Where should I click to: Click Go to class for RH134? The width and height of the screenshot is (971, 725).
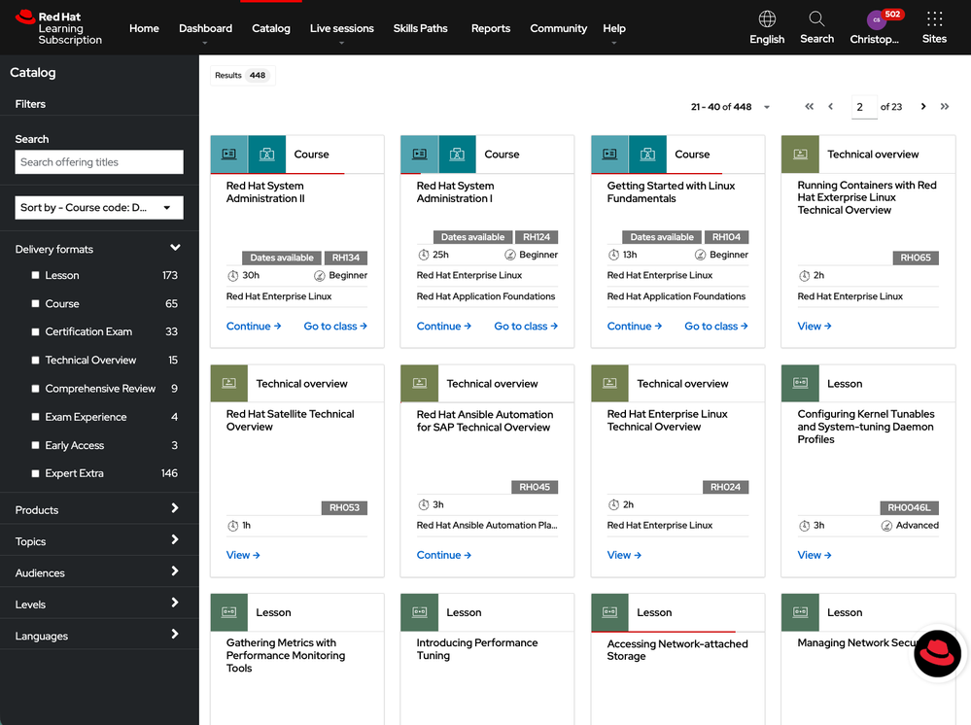tap(335, 327)
